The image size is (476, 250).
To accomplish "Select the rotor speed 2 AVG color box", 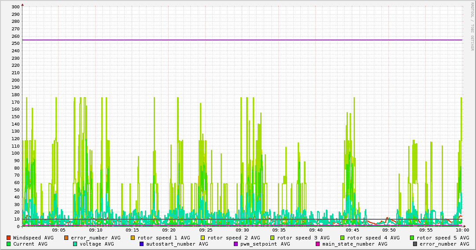I will (203, 238).
